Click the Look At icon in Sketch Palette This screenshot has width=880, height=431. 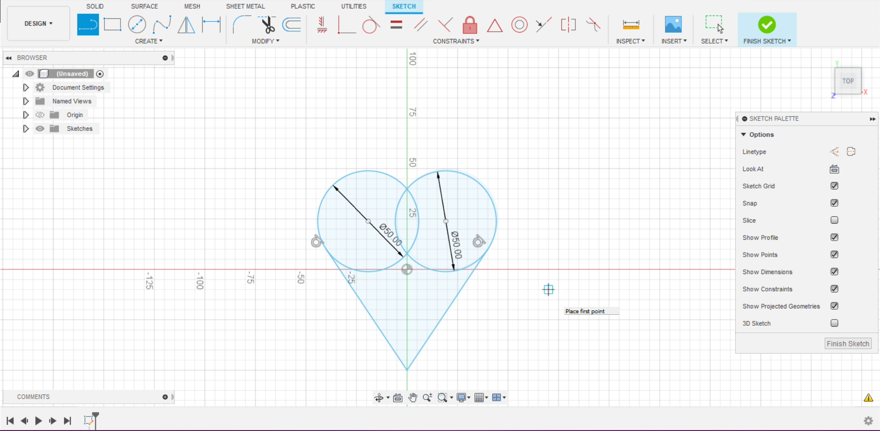[834, 169]
